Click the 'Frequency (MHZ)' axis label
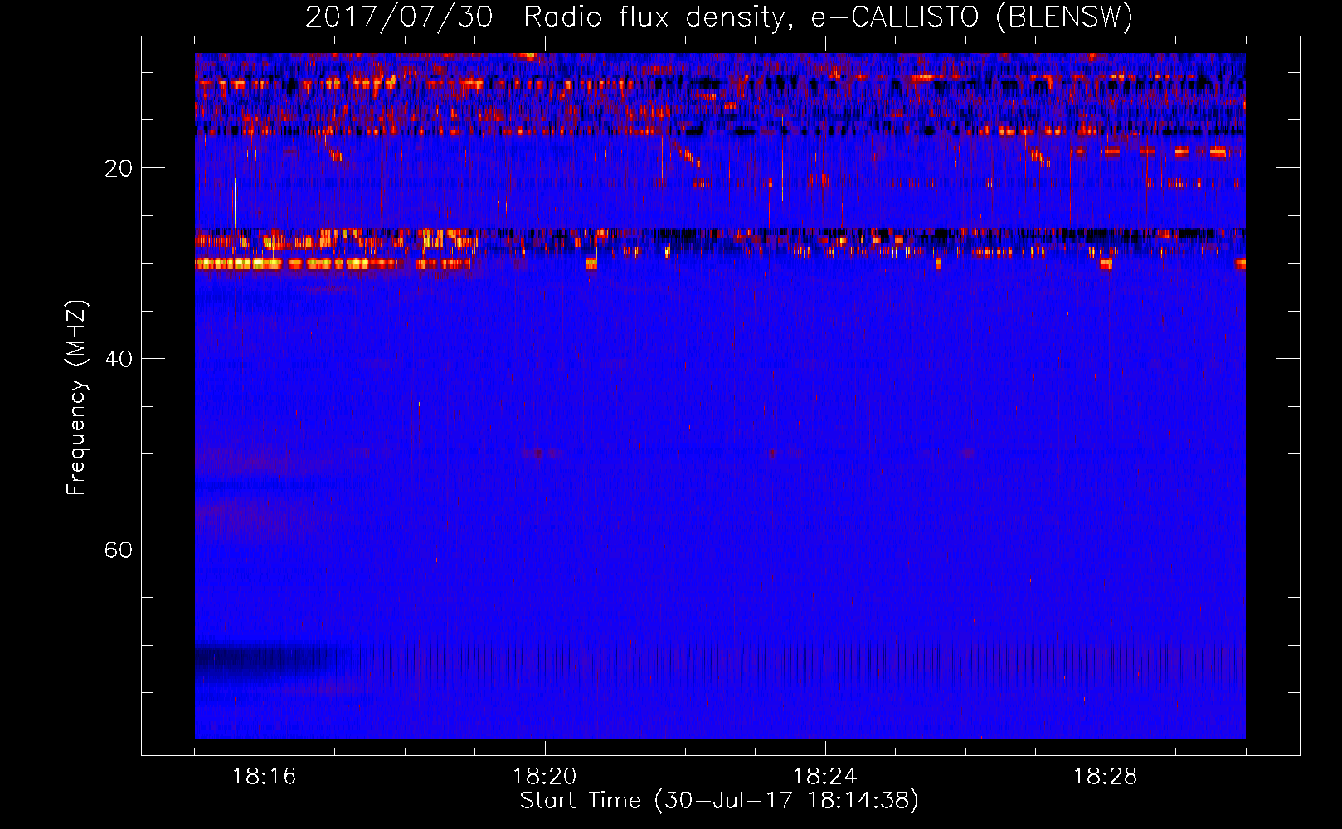1342x829 pixels. point(76,398)
